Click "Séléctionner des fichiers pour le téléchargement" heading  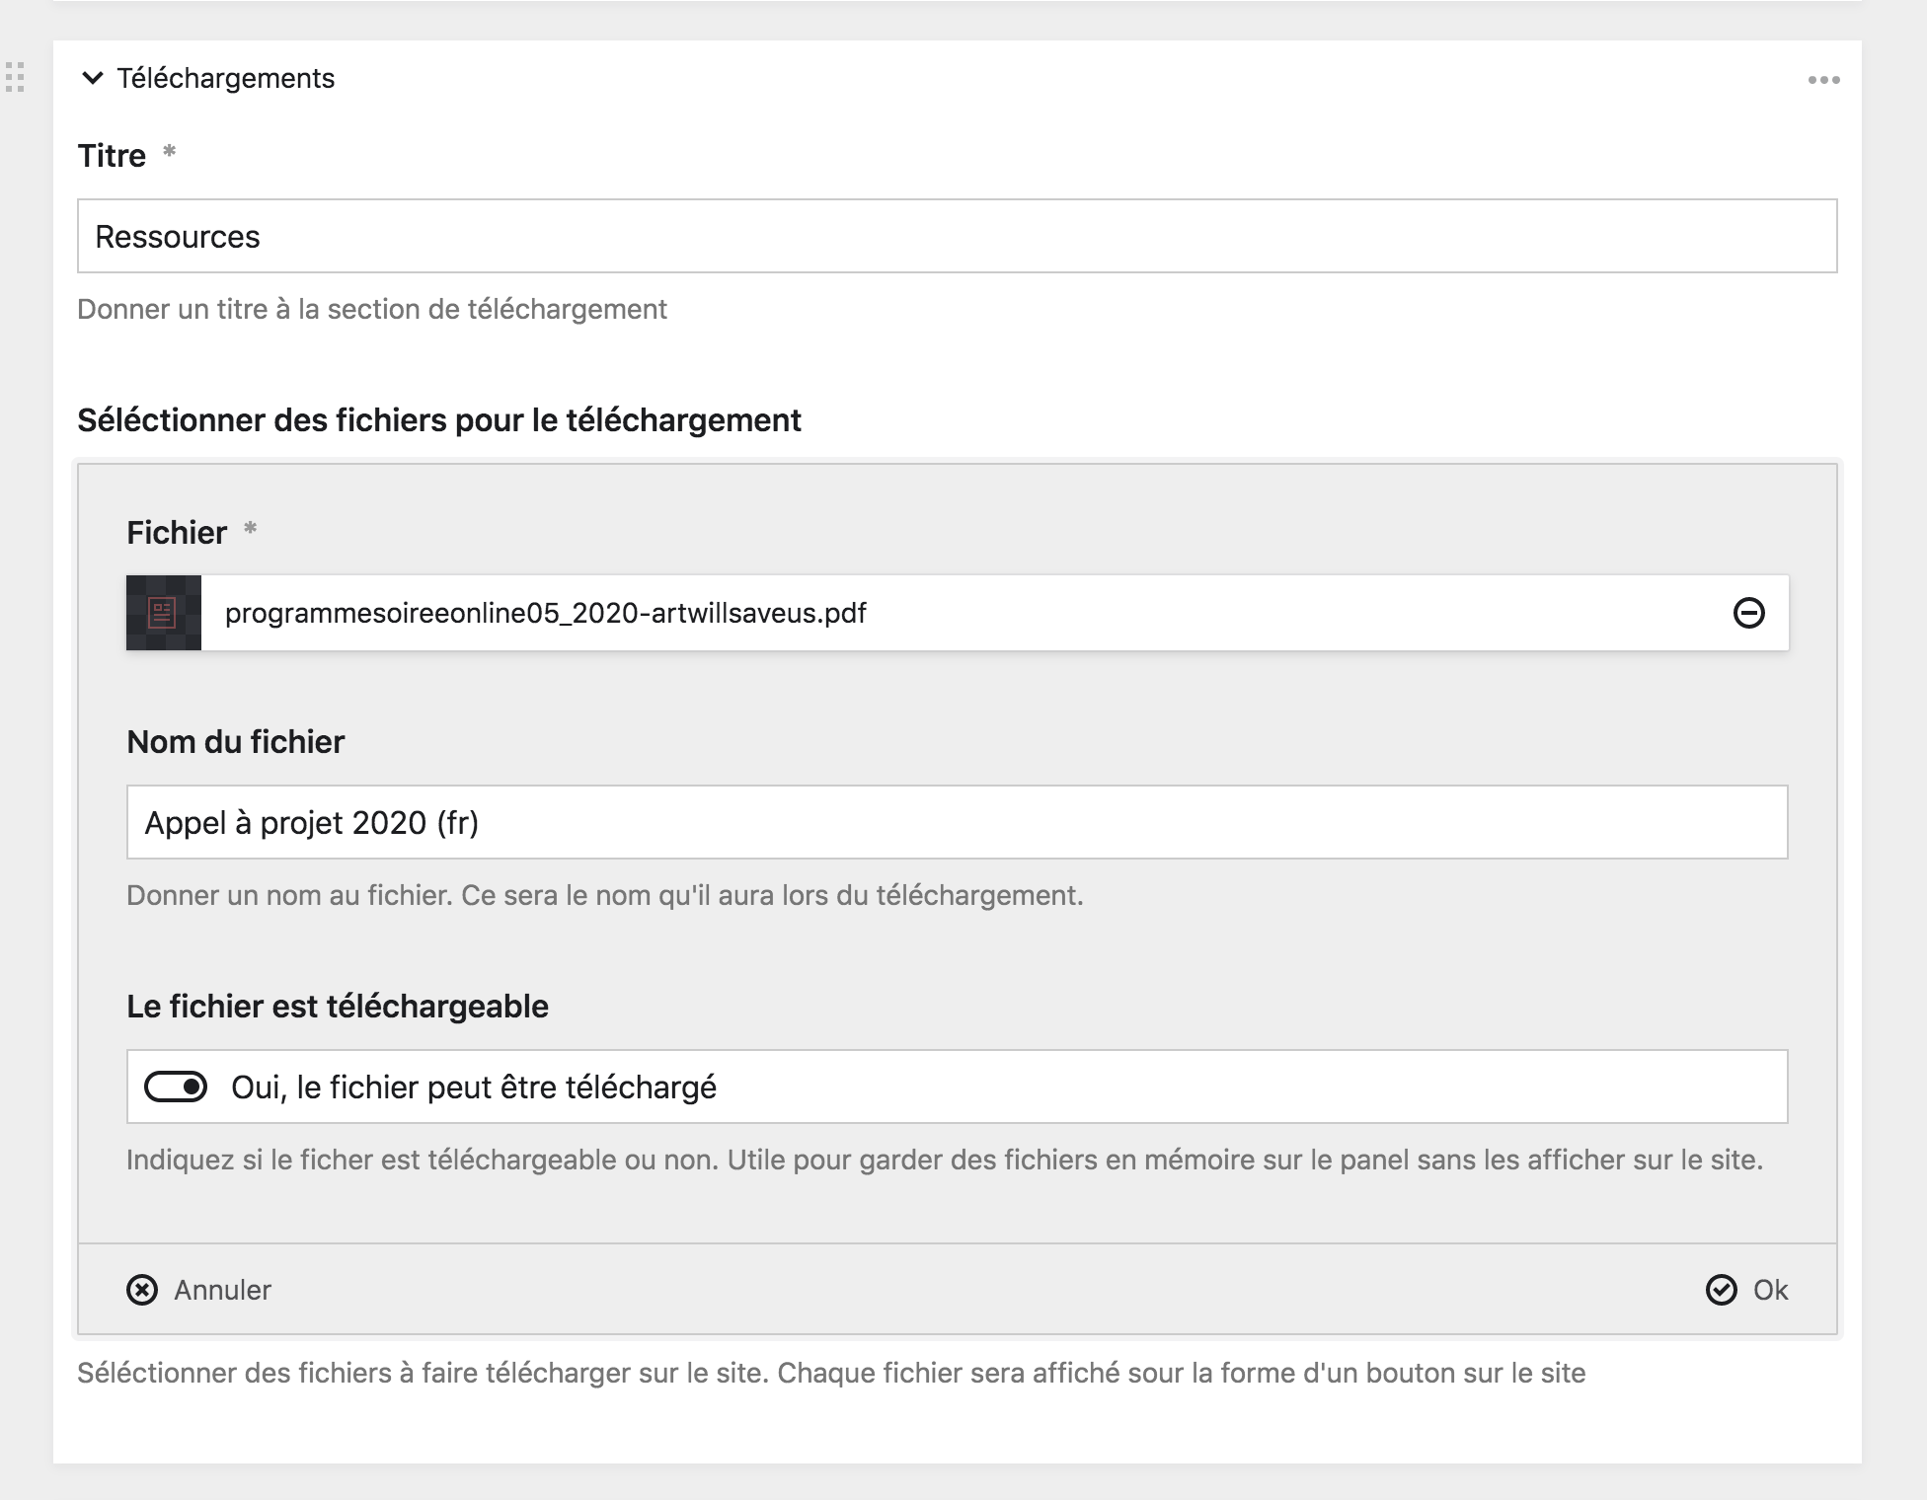pos(438,420)
